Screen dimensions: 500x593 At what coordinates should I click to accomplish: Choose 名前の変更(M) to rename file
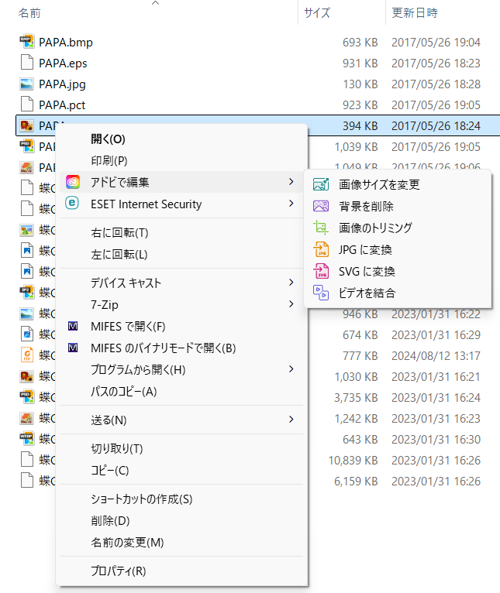126,542
